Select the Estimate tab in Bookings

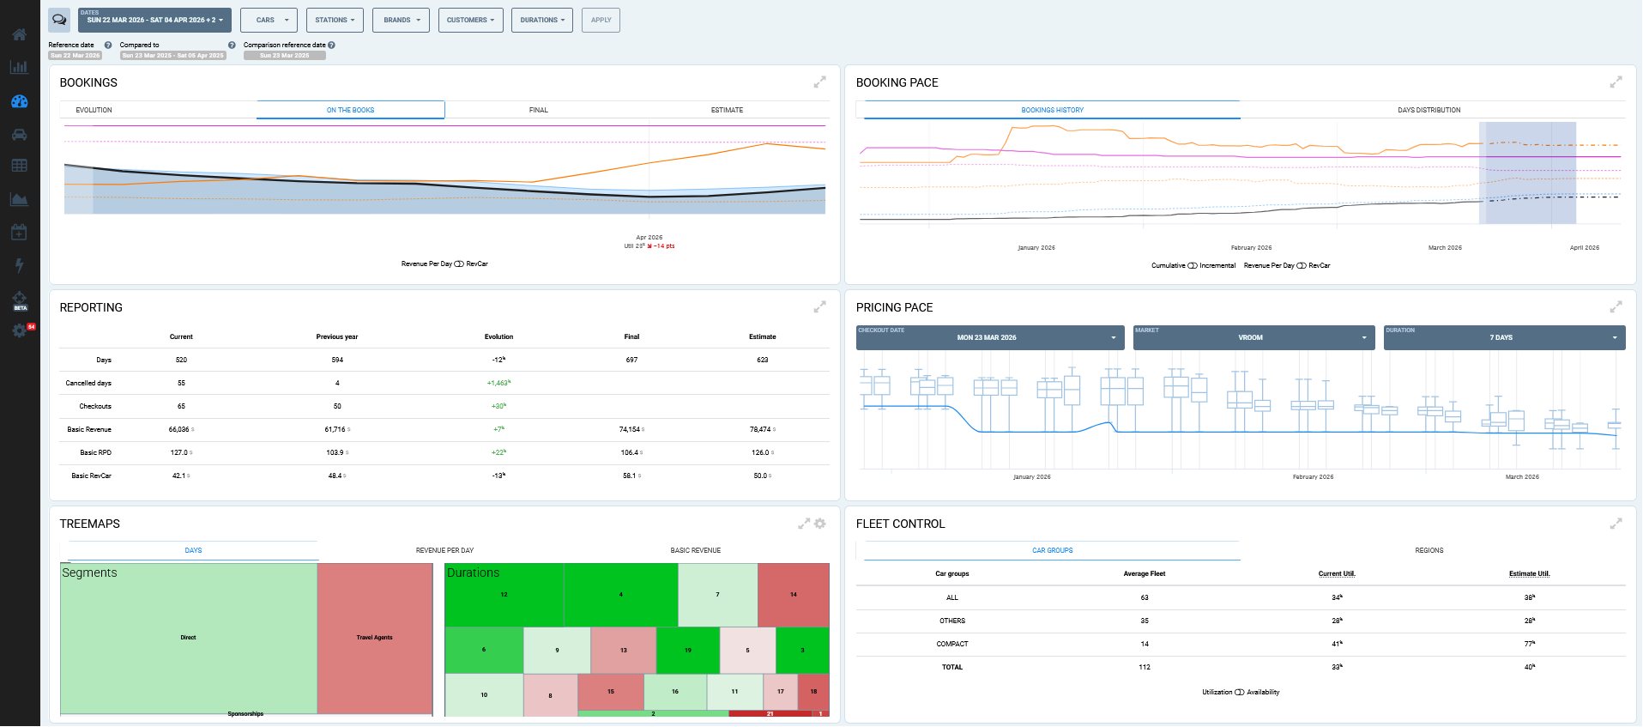click(x=727, y=110)
